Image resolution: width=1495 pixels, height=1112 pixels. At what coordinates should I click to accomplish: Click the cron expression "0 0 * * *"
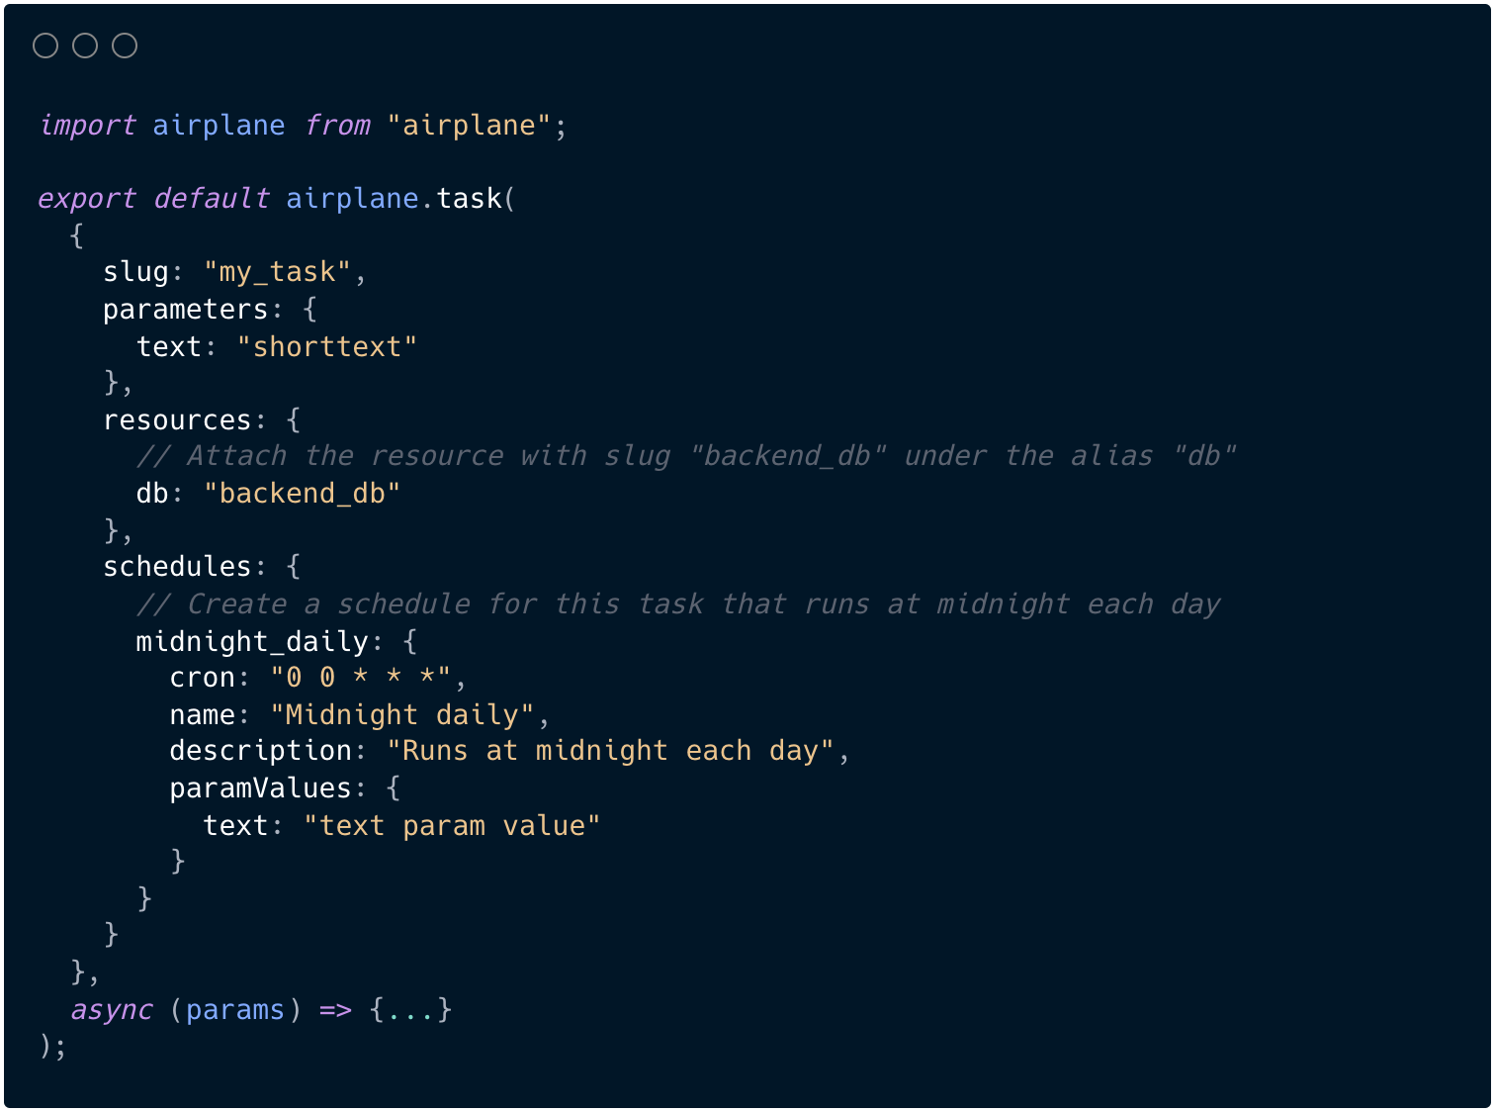(x=361, y=678)
